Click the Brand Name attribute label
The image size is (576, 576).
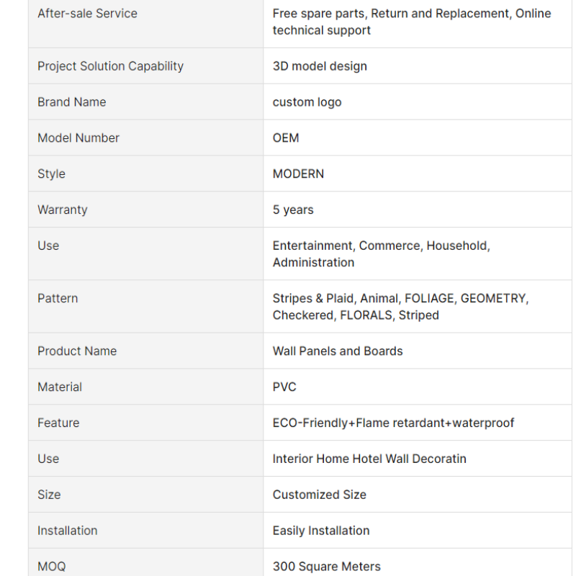(71, 102)
